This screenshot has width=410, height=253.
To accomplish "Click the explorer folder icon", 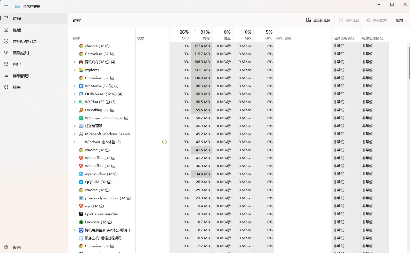I will coord(81,70).
